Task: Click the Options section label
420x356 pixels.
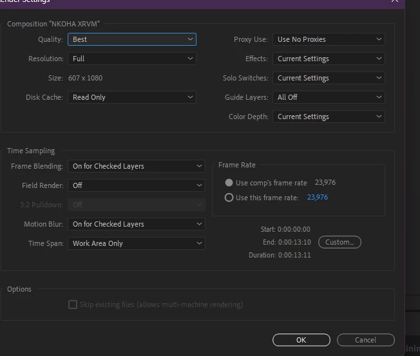Action: click(x=19, y=289)
